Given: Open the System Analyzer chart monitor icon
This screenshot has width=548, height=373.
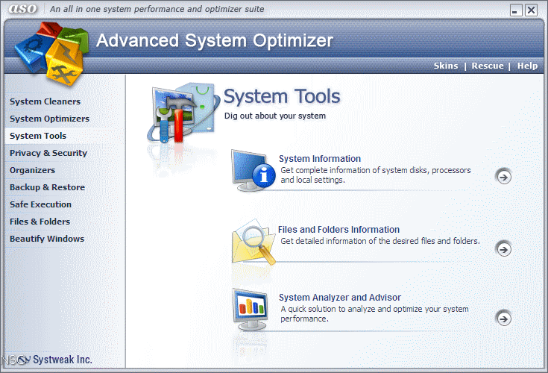Looking at the screenshot, I should [x=251, y=309].
